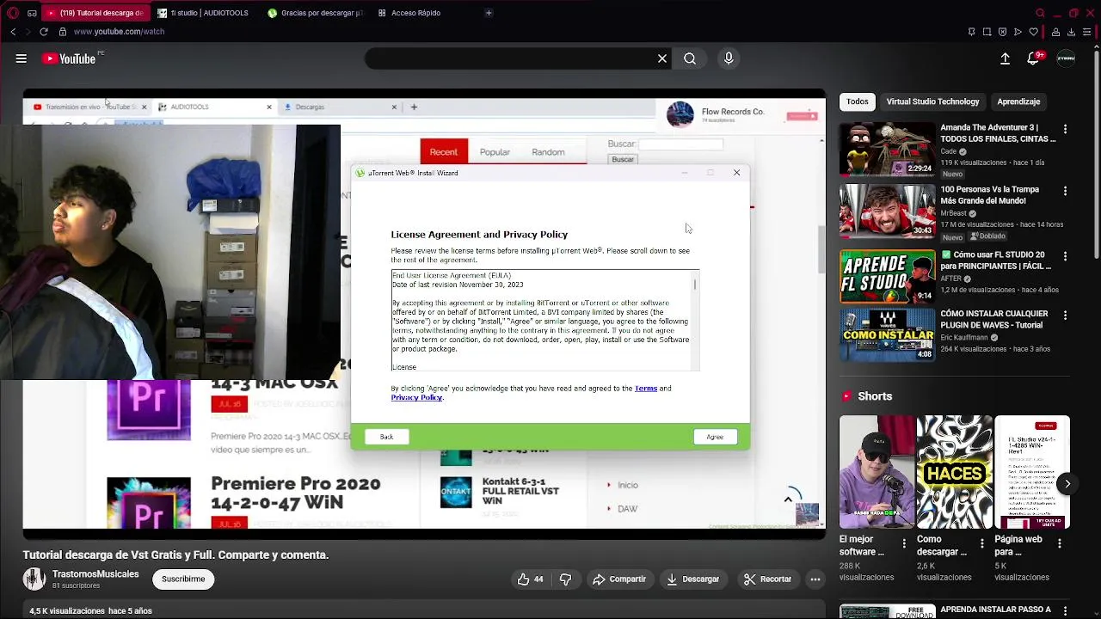Click the YouTube search magnifier button
Viewport: 1101px width, 619px height.
point(690,58)
